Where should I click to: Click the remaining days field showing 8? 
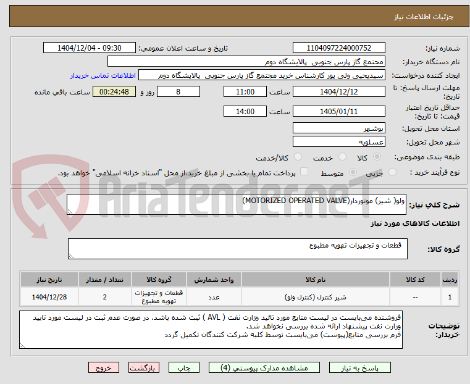coord(178,91)
